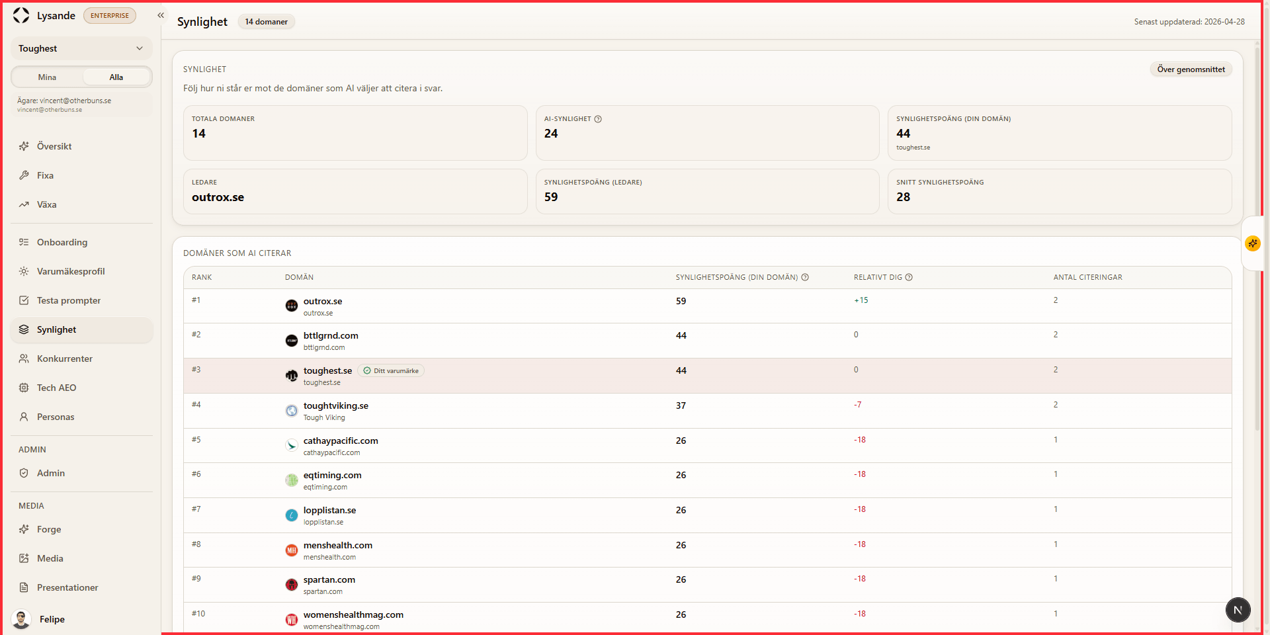Click the 14 domaner badge
The height and width of the screenshot is (635, 1270).
point(266,22)
